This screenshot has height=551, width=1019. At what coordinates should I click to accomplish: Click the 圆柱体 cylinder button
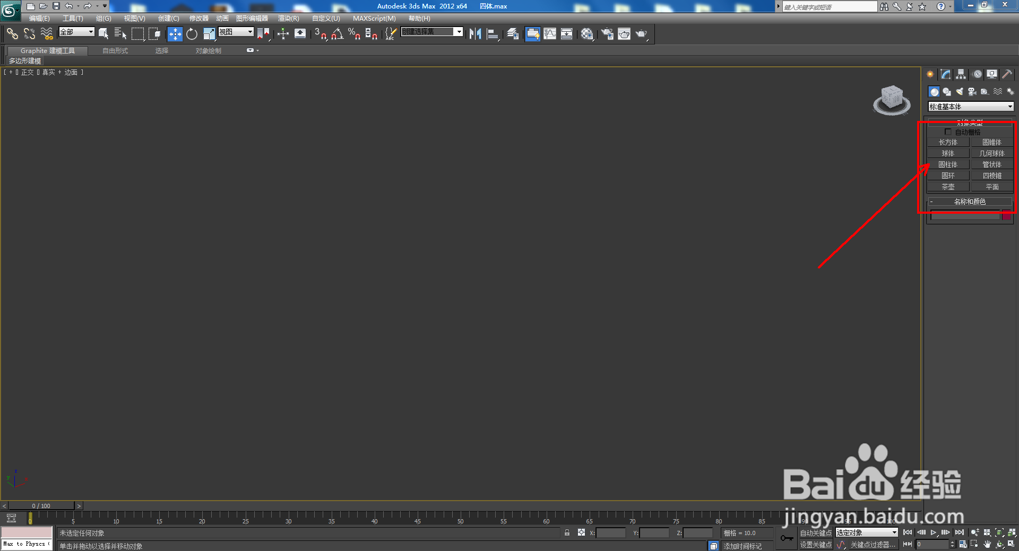pyautogui.click(x=948, y=164)
